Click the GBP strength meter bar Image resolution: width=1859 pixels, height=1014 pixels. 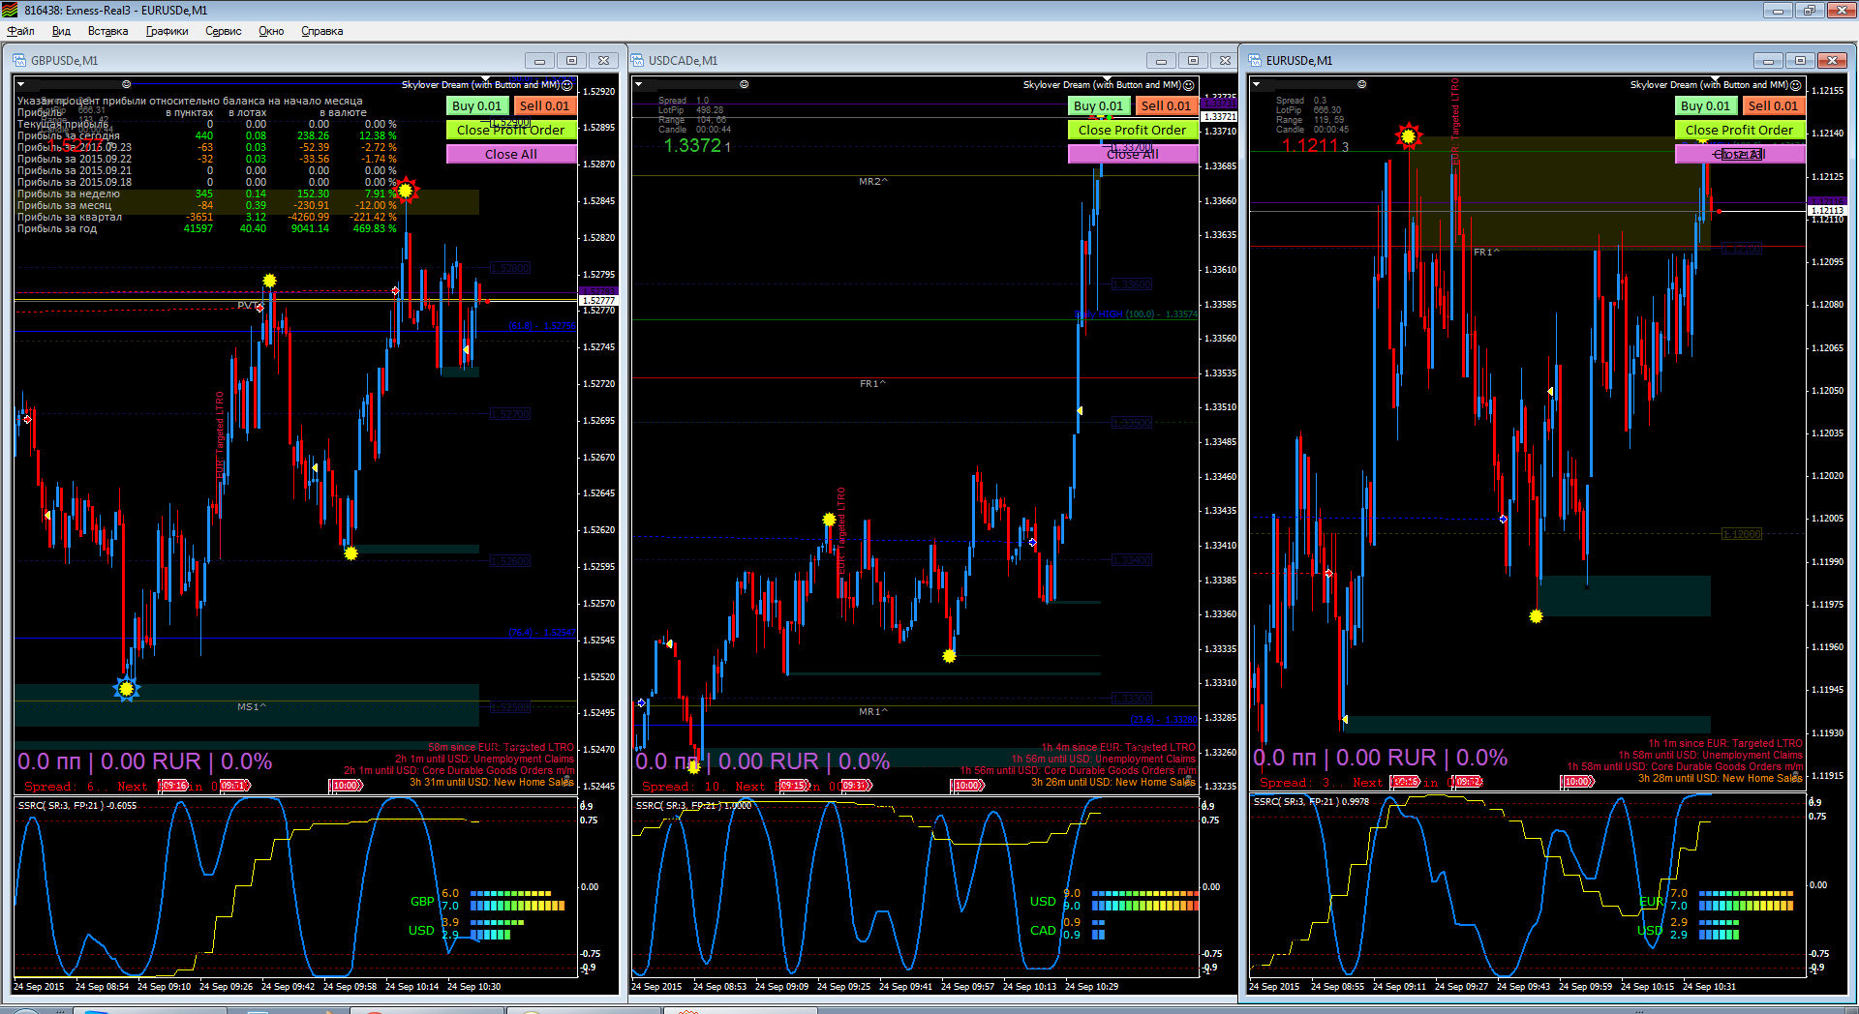click(x=517, y=901)
